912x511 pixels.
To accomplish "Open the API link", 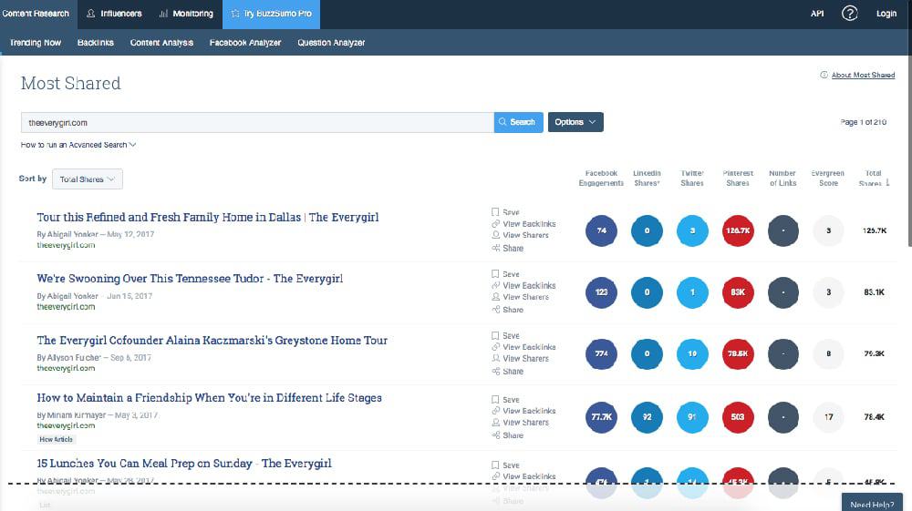I will [x=816, y=14].
